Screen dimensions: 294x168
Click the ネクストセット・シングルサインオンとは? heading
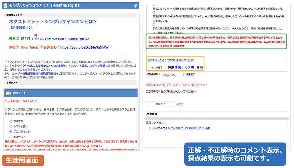[x=53, y=22]
